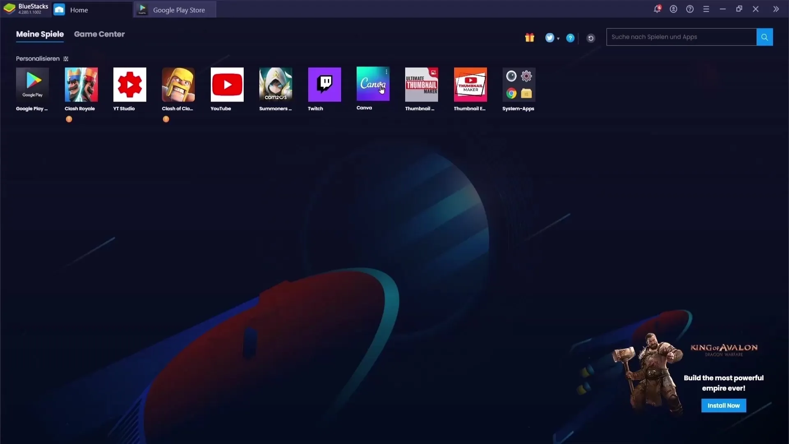Screen dimensions: 789x444
Task: Click Install Now for King of Avalon
Action: pyautogui.click(x=724, y=405)
